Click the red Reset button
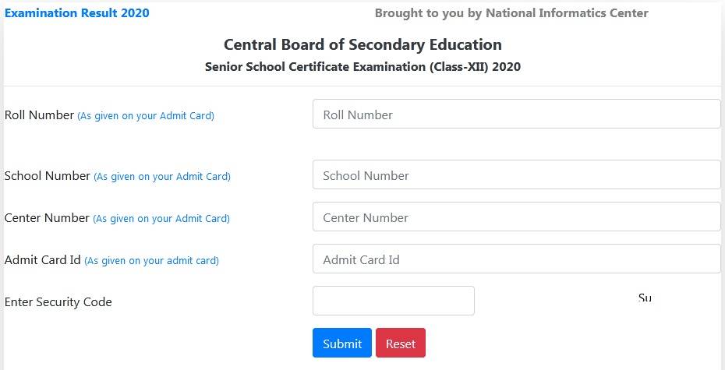This screenshot has height=370, width=725. tap(400, 344)
